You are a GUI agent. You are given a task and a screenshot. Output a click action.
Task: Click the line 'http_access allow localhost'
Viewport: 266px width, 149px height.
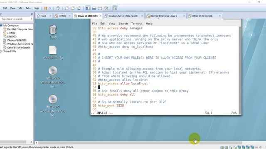coord(123,84)
